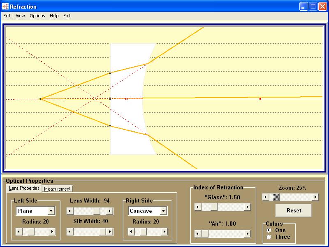Image resolution: width=329 pixels, height=247 pixels.
Task: Minimize the Refraction window
Action: tap(303, 7)
